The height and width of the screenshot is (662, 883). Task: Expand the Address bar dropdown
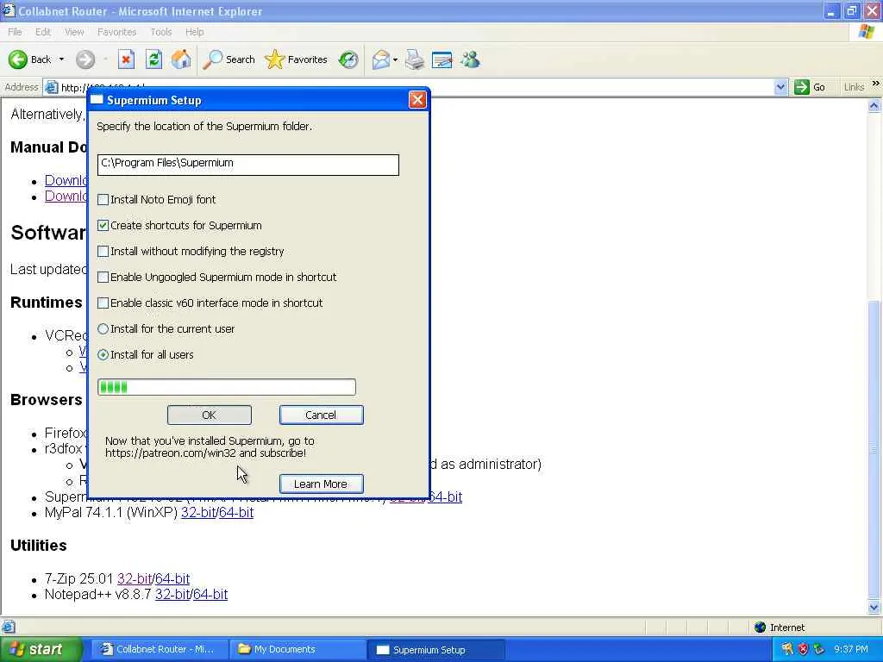(x=780, y=87)
